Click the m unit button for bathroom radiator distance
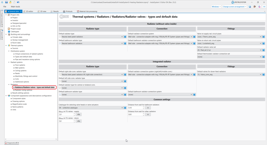 point(148,108)
